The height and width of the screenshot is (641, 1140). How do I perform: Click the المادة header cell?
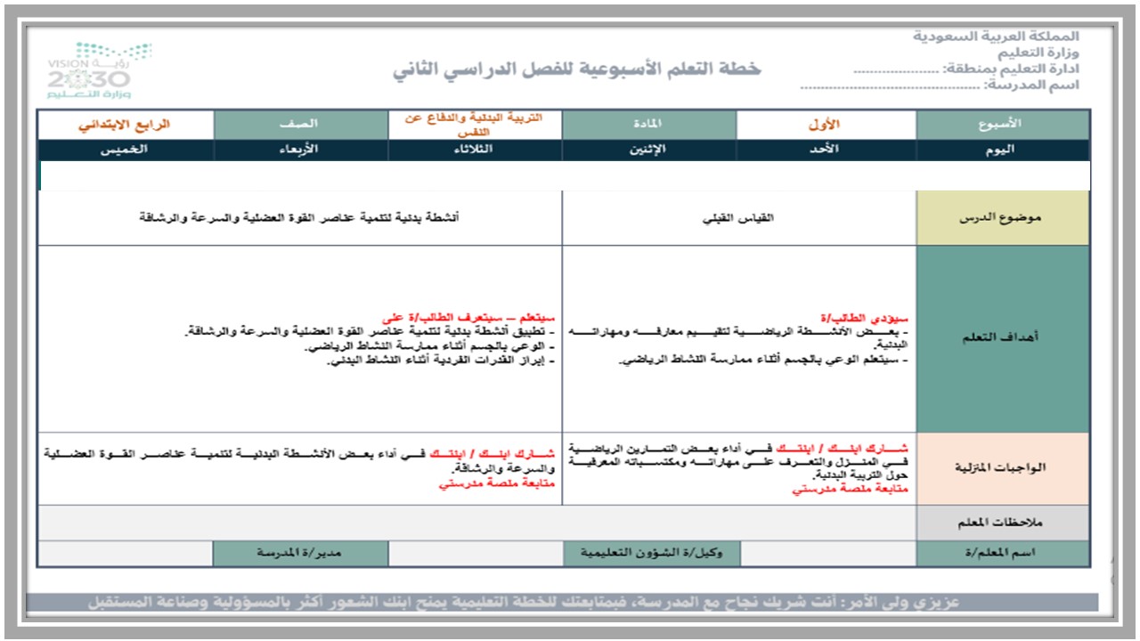tap(650, 124)
